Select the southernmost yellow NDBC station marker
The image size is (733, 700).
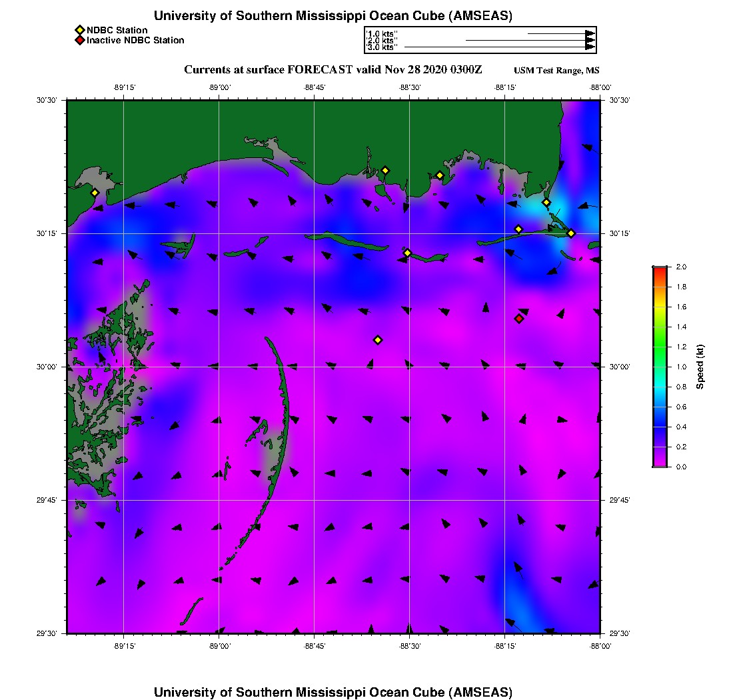[x=378, y=340]
